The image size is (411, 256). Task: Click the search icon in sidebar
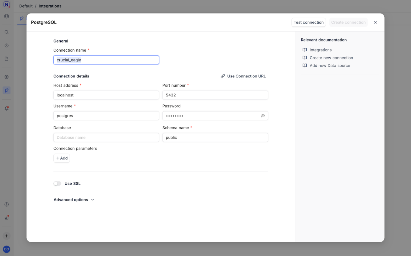pos(6,32)
